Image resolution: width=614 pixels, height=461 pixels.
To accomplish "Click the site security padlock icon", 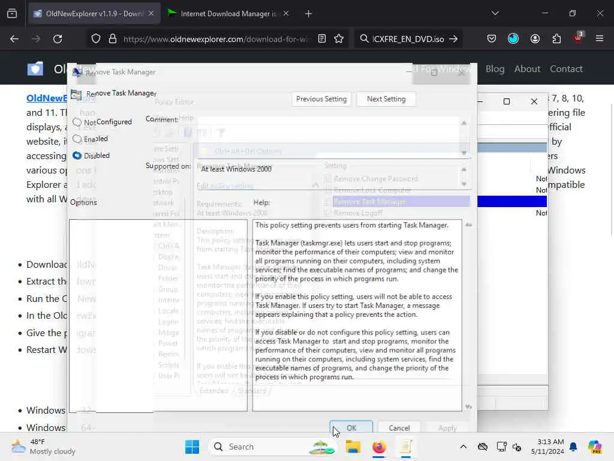I will tap(113, 39).
